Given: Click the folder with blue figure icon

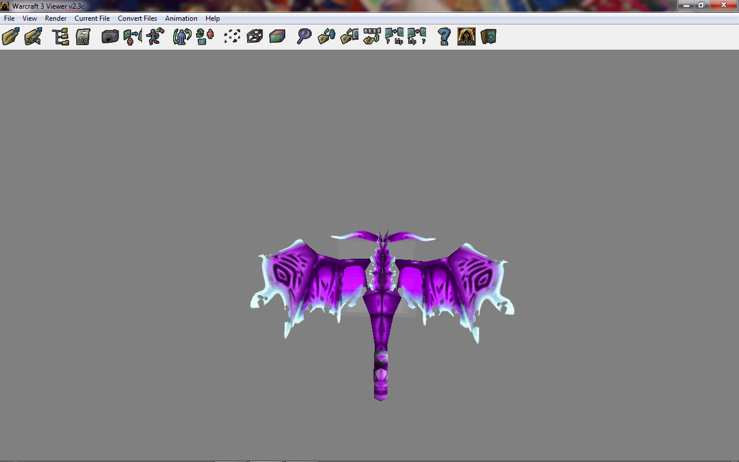Looking at the screenshot, I should pos(327,37).
